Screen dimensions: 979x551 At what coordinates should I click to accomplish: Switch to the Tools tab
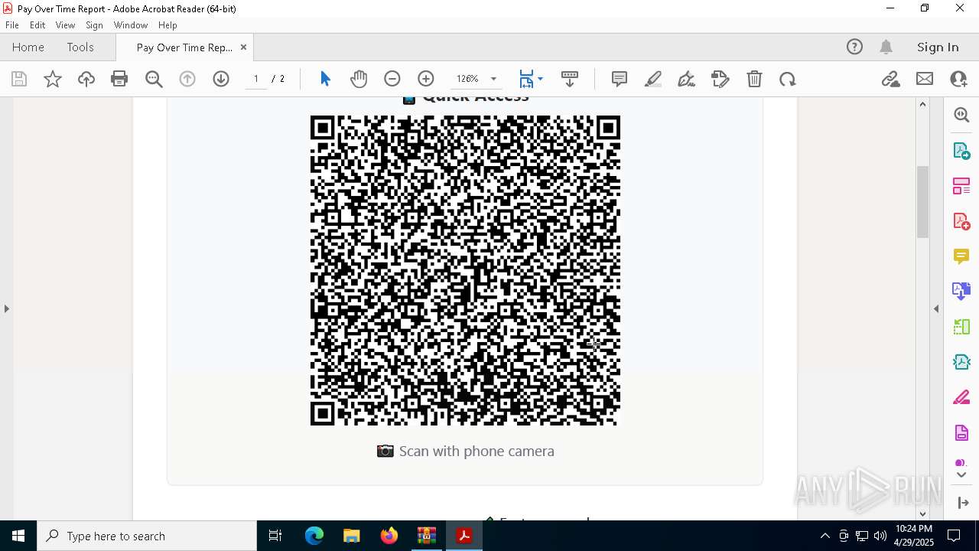click(80, 47)
